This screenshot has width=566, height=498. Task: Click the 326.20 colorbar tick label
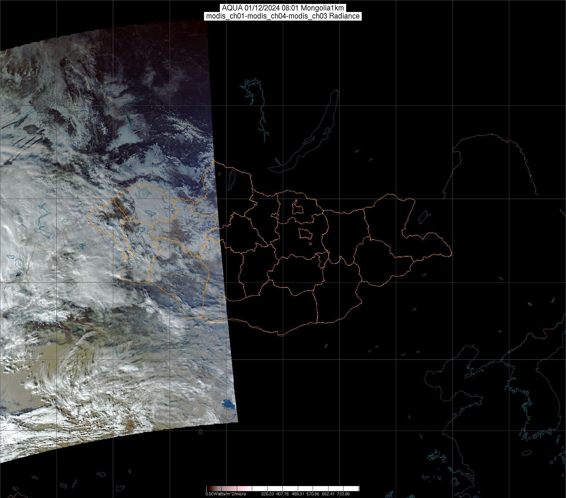click(x=267, y=494)
